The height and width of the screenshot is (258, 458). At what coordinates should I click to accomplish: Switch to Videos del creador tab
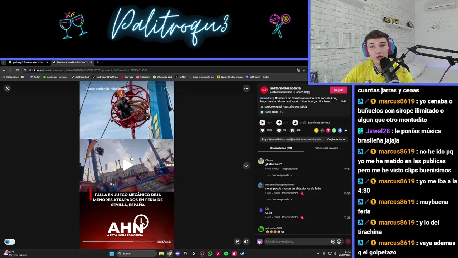pos(326,148)
